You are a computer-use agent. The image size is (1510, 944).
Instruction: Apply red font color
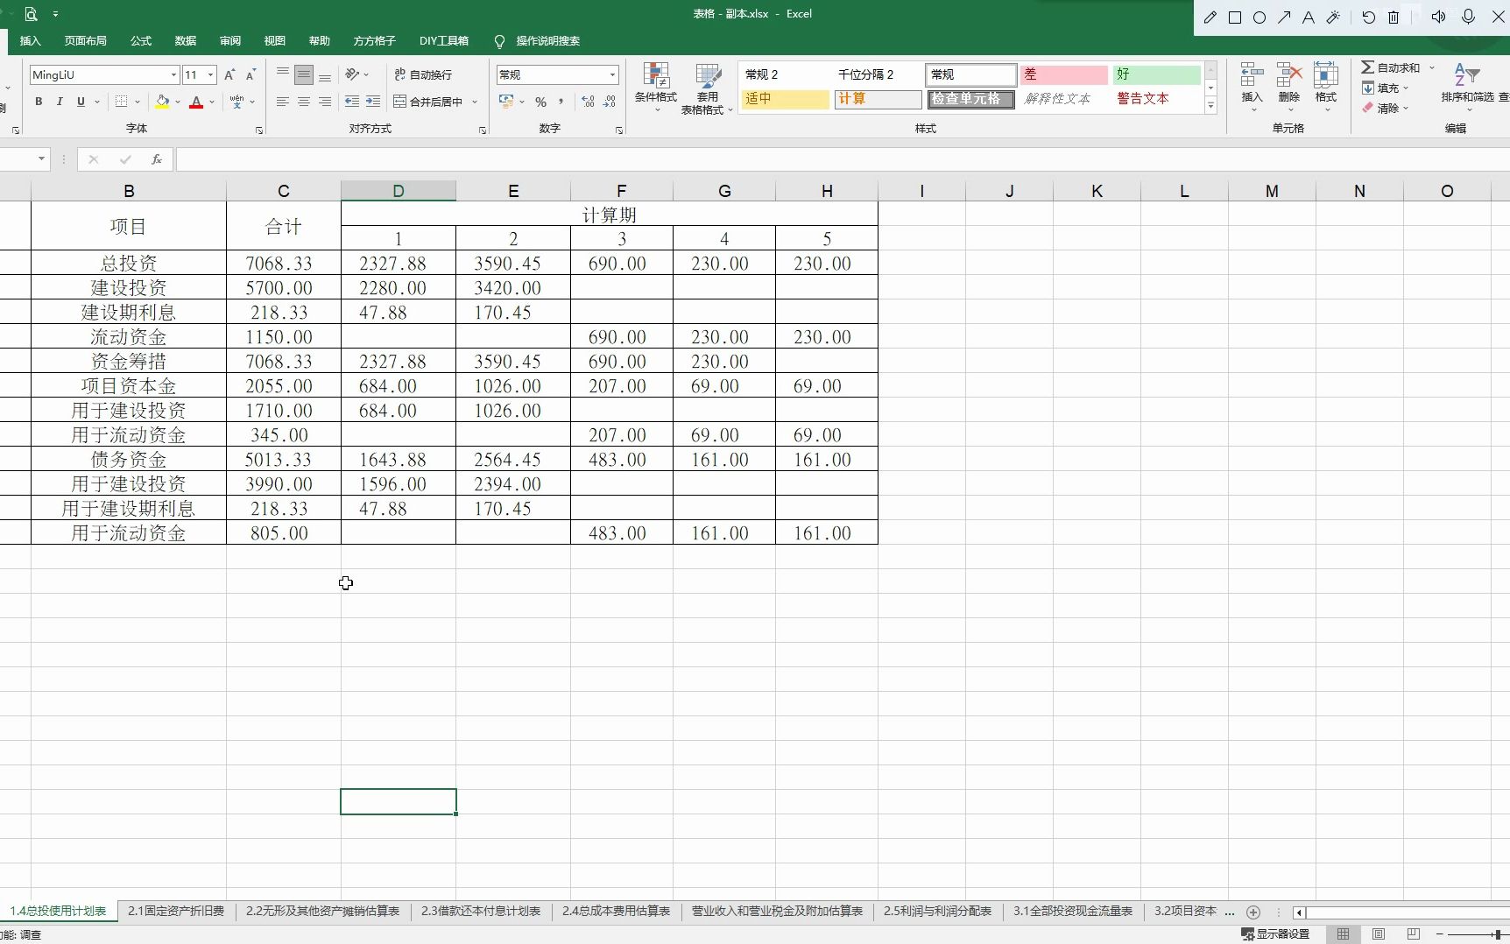[196, 102]
